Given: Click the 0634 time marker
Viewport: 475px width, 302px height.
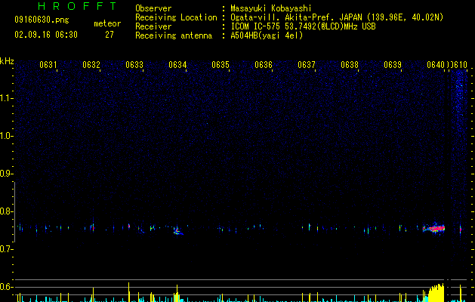Looking at the screenshot, I should point(177,65).
